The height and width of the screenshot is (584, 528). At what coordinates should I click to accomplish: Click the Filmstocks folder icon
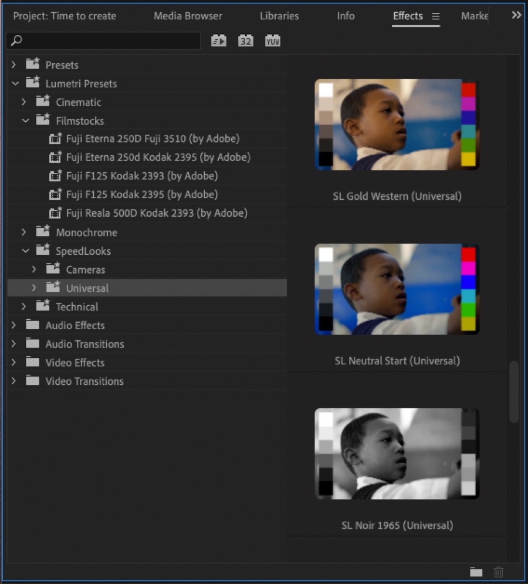[43, 119]
